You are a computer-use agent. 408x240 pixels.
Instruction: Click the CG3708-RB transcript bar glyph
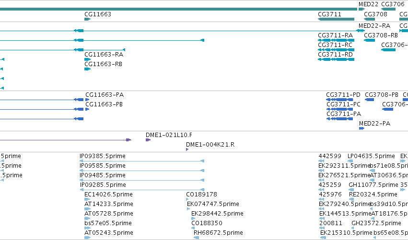(x=369, y=40)
